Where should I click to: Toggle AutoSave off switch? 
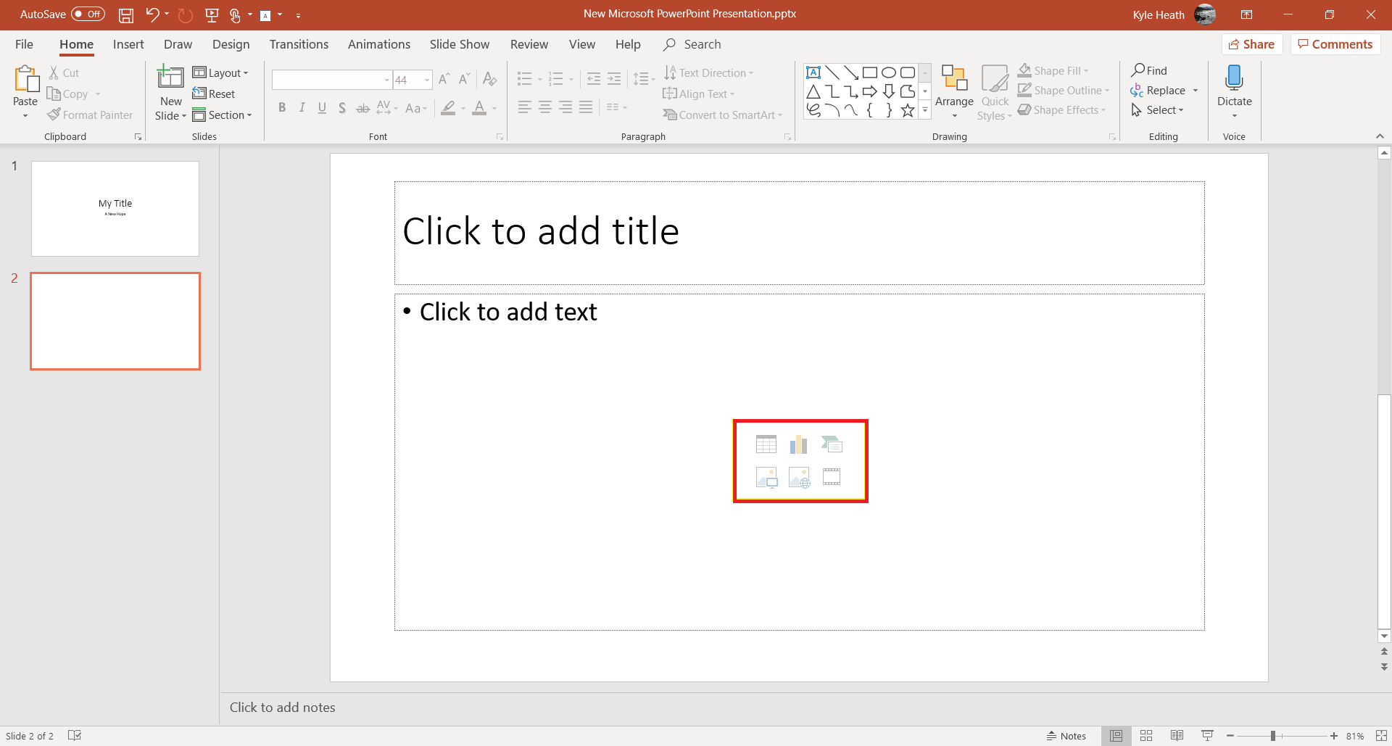(x=87, y=14)
